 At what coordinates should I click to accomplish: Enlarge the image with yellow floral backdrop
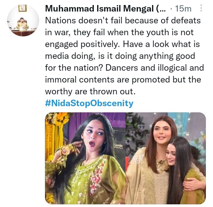(x=85, y=158)
